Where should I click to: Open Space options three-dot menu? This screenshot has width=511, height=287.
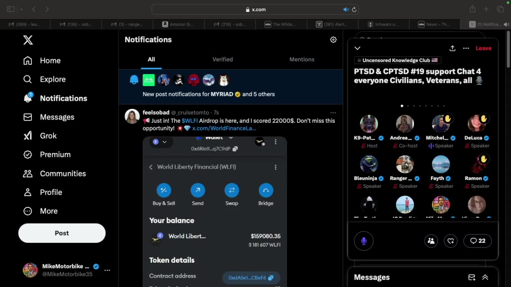[466, 48]
